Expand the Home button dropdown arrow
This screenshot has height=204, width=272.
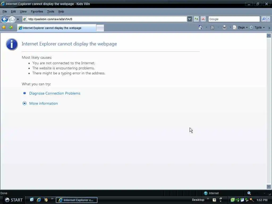point(206,27)
